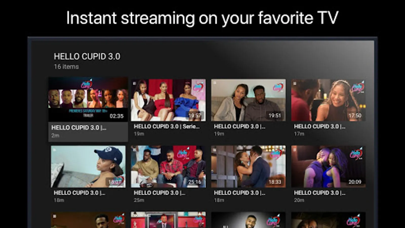
Task: Click '18m' under the 18:33 video
Action: 219,200
